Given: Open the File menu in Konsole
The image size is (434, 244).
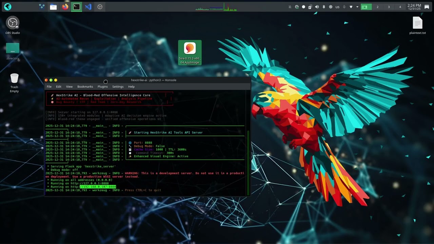Looking at the screenshot, I should 49,87.
